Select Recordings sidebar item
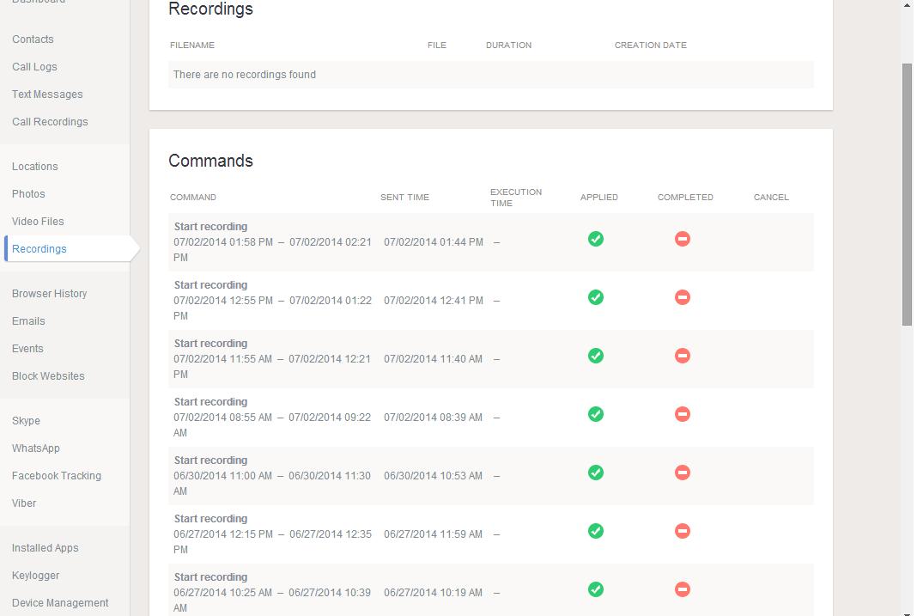The image size is (917, 616). (39, 249)
